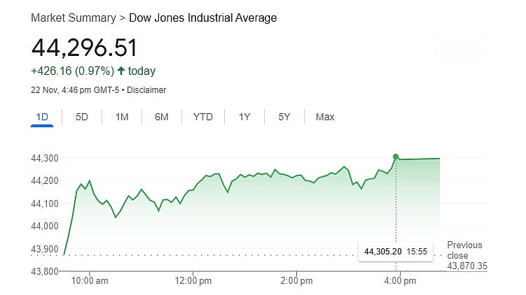Click the 12:00 pm time axis label
This screenshot has height=295, width=526.
pos(193,281)
